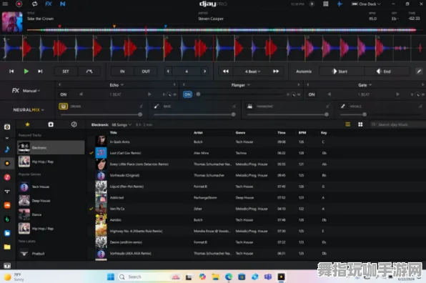The height and width of the screenshot is (283, 426).
Task: Open the 4 Beat skip dropdown
Action: 252,71
